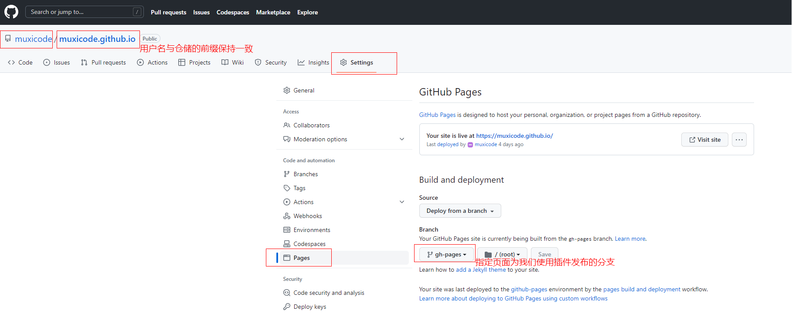Open the muxicode.github.io live site link
The height and width of the screenshot is (314, 792).
514,136
